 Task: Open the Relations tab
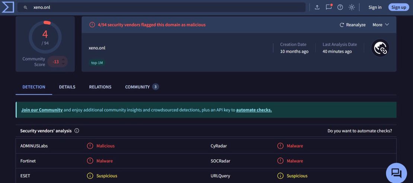(x=100, y=87)
